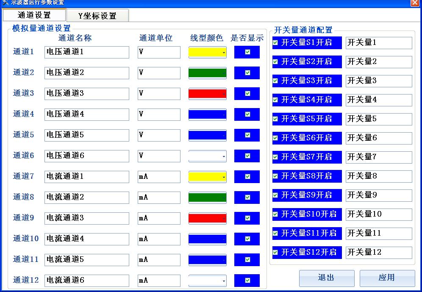Image resolution: width=422 pixels, height=292 pixels.
Task: Toggle display visibility of 通道12
Action: [x=247, y=281]
